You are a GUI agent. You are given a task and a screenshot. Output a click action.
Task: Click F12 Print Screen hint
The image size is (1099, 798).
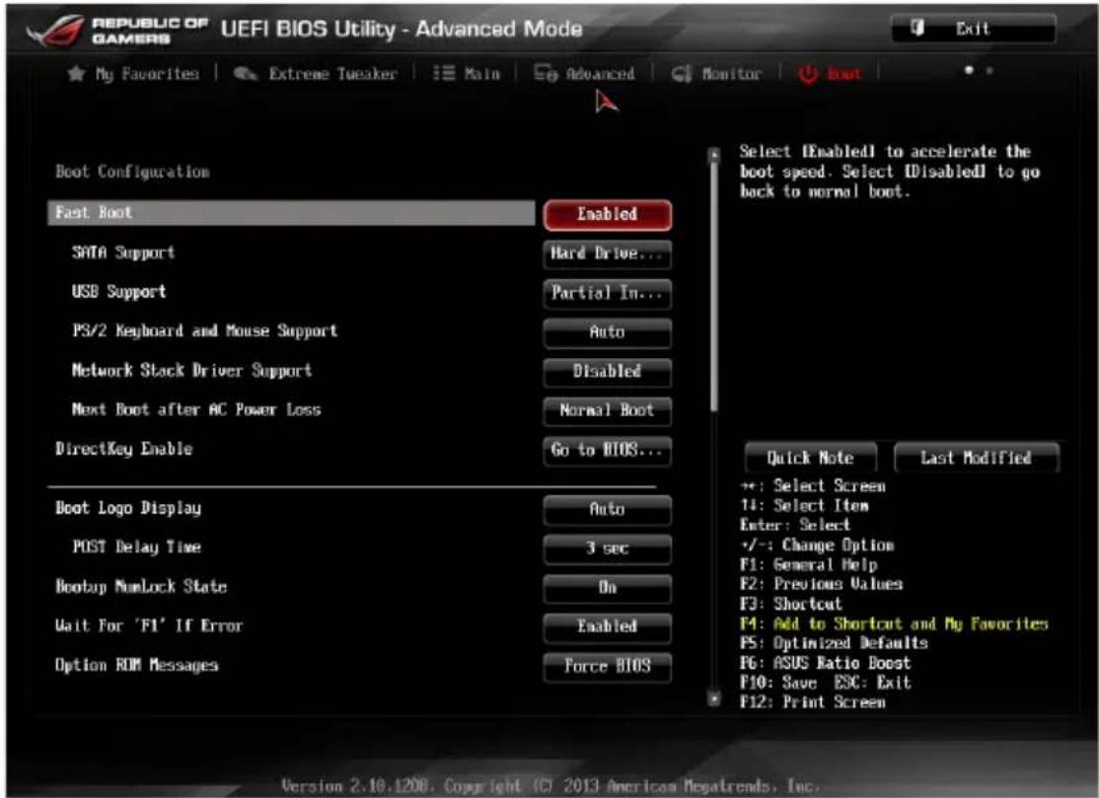click(x=813, y=702)
